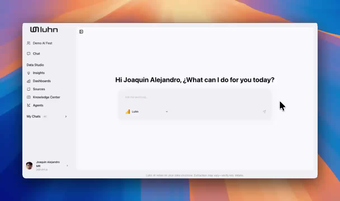Click Joaquin Alejandro's profile avatar

coord(29,166)
